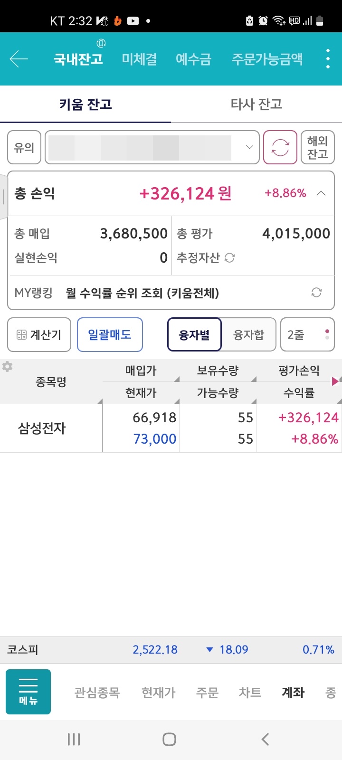Switch to the 타사 잔고 tab
The width and height of the screenshot is (342, 760).
click(x=256, y=104)
